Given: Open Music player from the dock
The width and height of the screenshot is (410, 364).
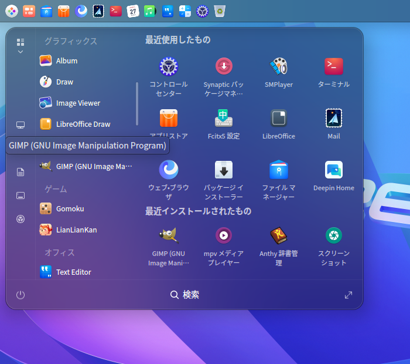Looking at the screenshot, I should point(150,11).
